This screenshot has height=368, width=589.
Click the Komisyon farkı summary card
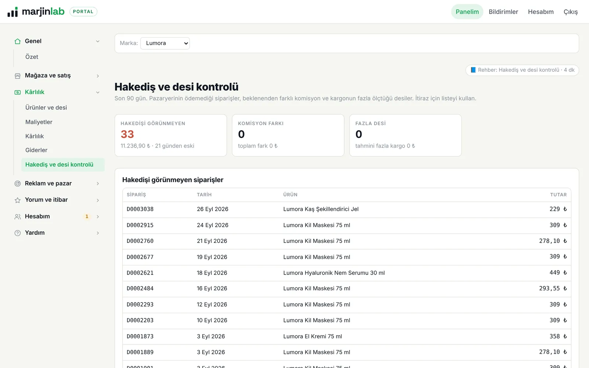coord(288,135)
